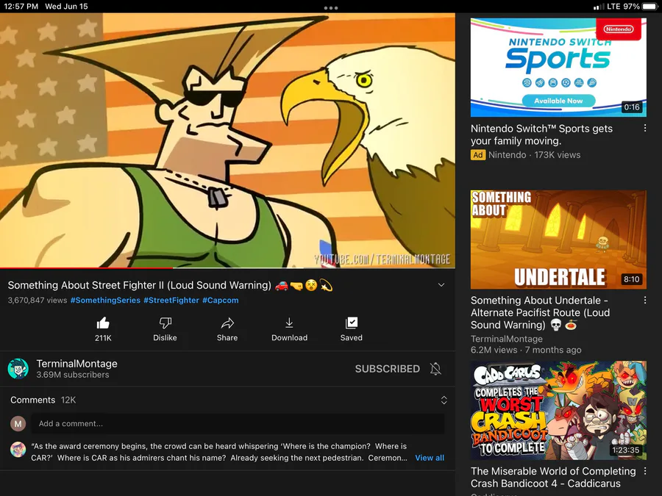Toggle the Saved playlist icon
This screenshot has width=662, height=496.
pyautogui.click(x=352, y=323)
